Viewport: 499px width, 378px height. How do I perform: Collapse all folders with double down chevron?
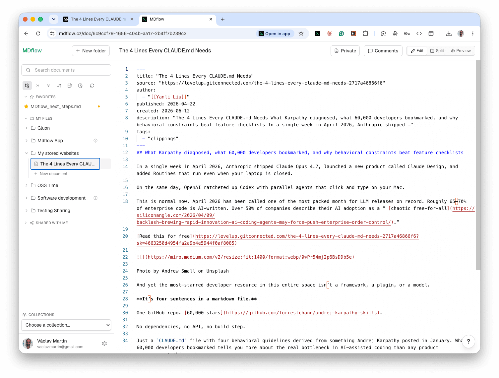(x=48, y=86)
